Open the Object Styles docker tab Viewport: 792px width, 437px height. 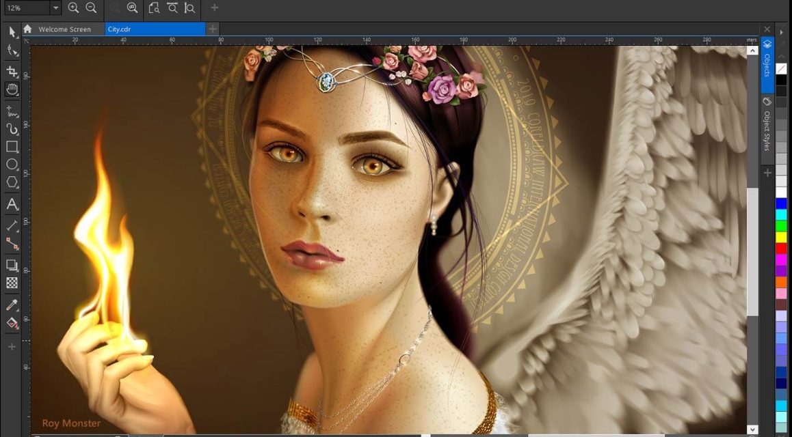click(x=767, y=124)
